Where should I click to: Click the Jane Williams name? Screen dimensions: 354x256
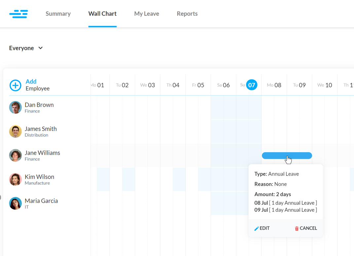[43, 153]
